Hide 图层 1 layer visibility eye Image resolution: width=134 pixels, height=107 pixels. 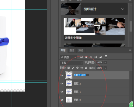click(62, 92)
